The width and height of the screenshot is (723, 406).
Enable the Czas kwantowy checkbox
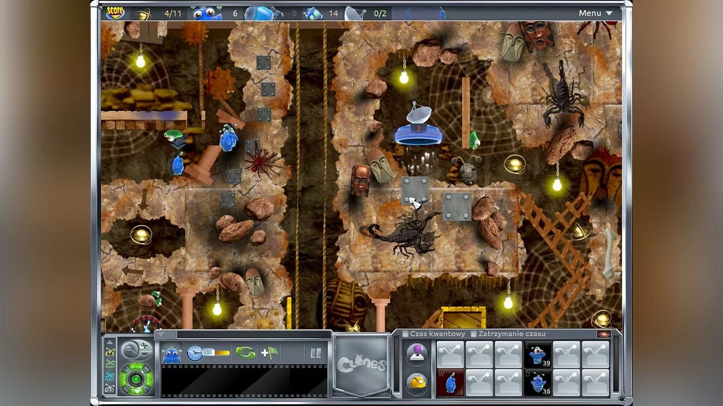pos(405,334)
